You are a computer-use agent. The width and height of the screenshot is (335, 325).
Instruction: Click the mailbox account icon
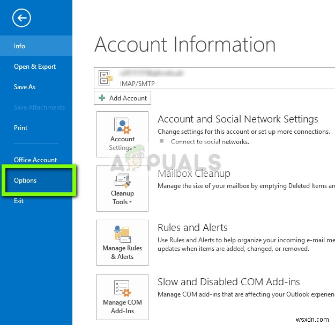[106, 78]
